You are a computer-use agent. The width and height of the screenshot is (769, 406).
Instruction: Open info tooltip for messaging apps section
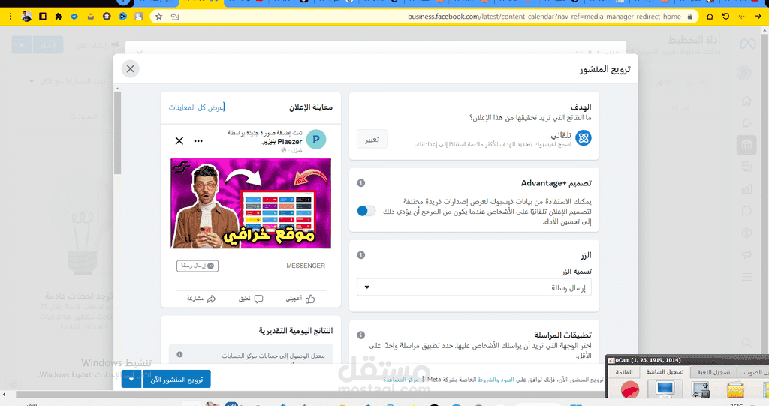pyautogui.click(x=361, y=335)
